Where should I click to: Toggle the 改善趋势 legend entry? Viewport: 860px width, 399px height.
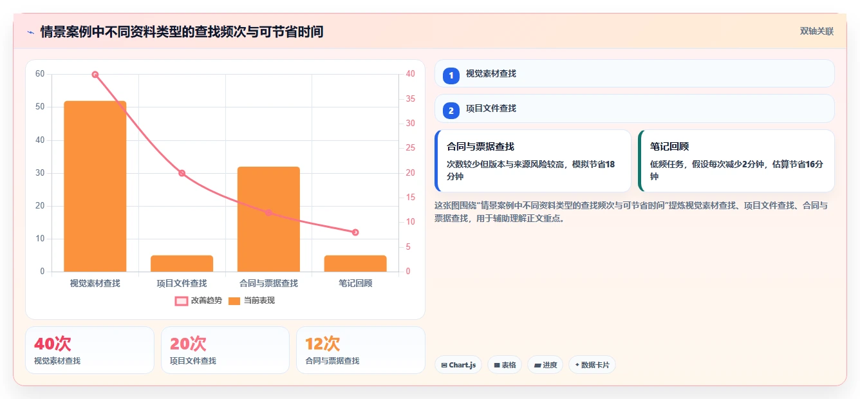tap(198, 301)
